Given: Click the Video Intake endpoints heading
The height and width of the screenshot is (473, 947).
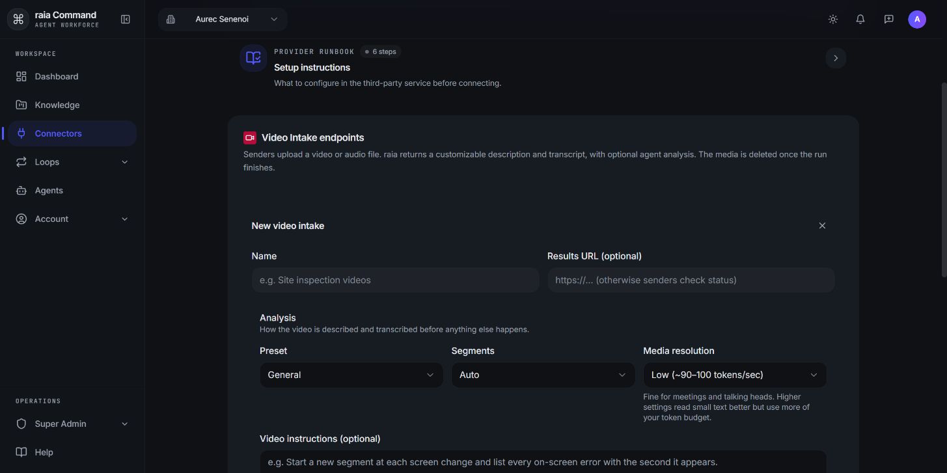Looking at the screenshot, I should 312,138.
